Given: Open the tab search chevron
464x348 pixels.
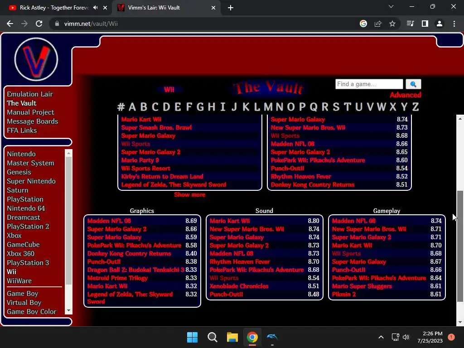Looking at the screenshot, I should point(391,6).
